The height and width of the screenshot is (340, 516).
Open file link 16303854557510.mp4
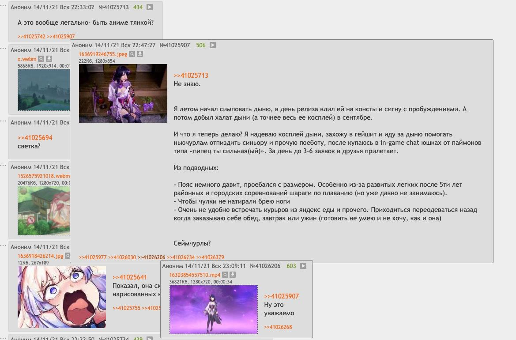coord(195,275)
